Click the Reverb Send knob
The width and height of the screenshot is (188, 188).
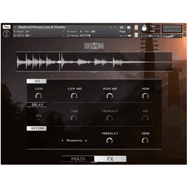145,141
